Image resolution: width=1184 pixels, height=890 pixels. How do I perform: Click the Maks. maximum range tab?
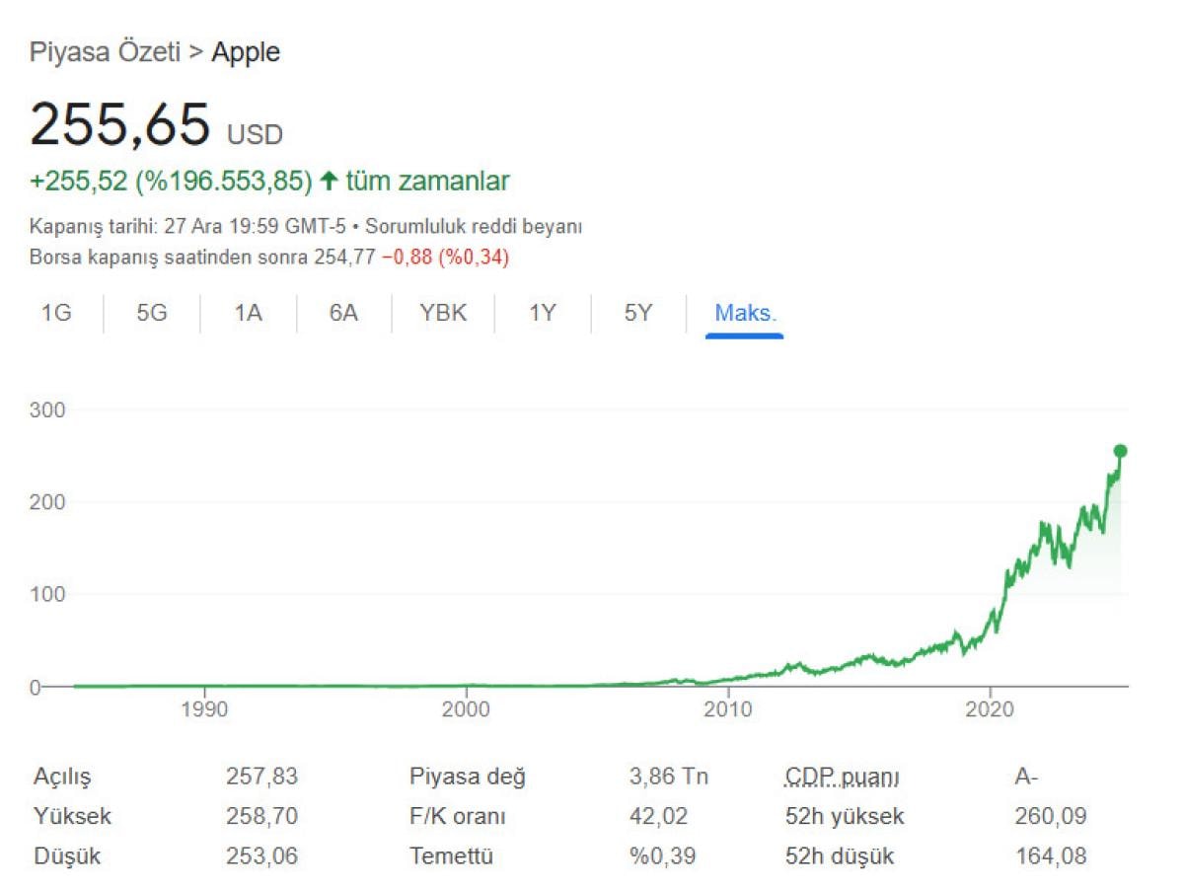pos(746,314)
